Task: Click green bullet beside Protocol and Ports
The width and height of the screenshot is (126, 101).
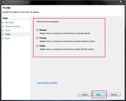Action: coord(3,27)
